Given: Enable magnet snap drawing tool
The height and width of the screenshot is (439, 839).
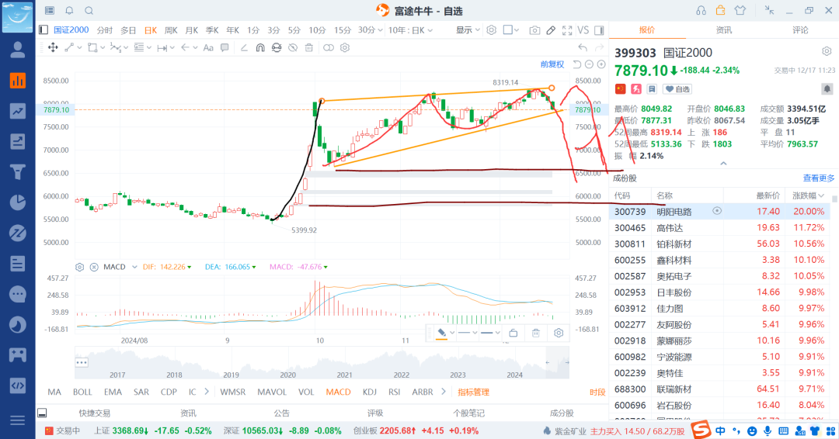Looking at the screenshot, I should 260,47.
